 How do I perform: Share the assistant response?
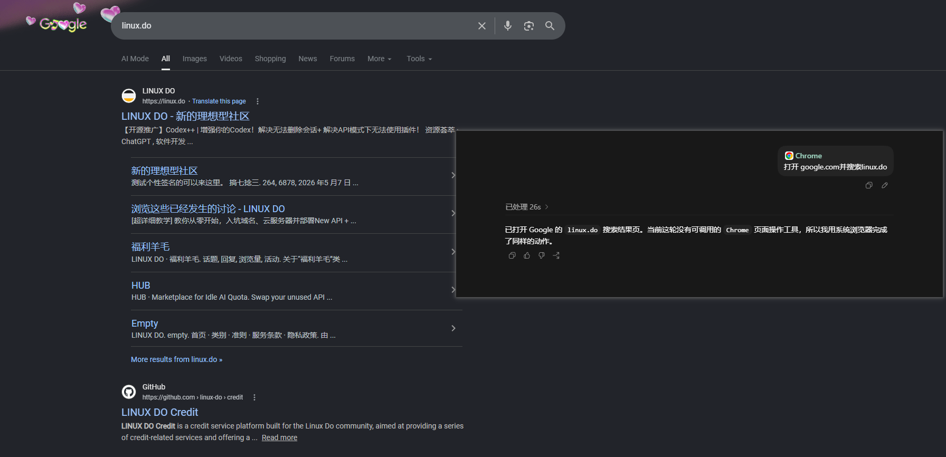click(x=556, y=255)
